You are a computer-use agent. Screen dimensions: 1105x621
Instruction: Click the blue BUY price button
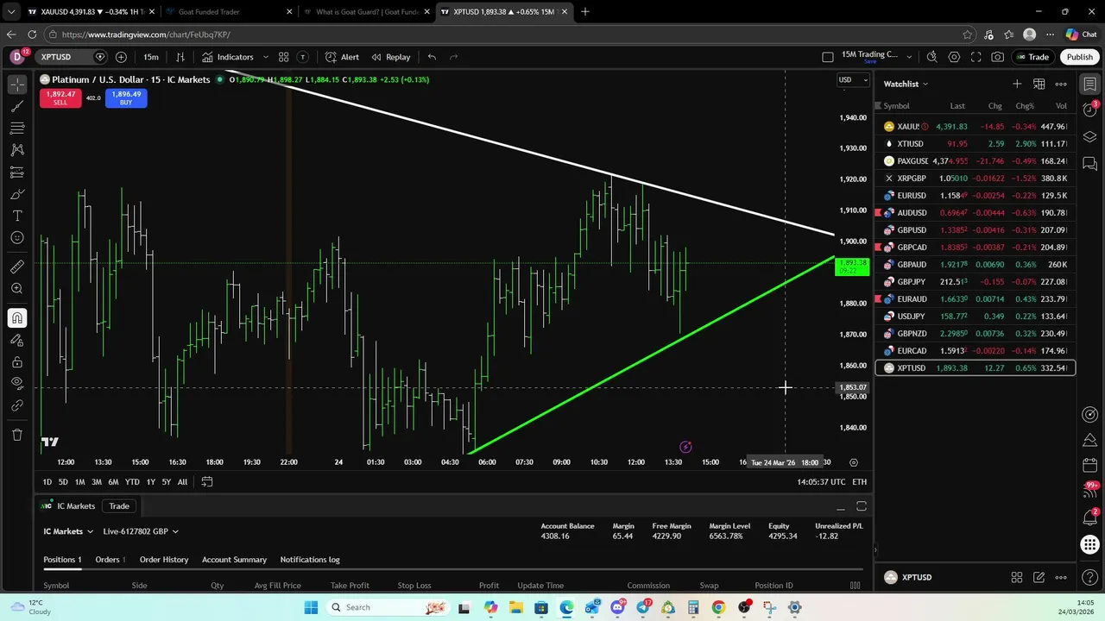click(126, 97)
